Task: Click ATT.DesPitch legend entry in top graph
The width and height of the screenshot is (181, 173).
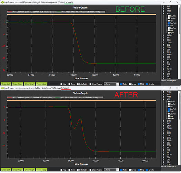Action: (31, 12)
